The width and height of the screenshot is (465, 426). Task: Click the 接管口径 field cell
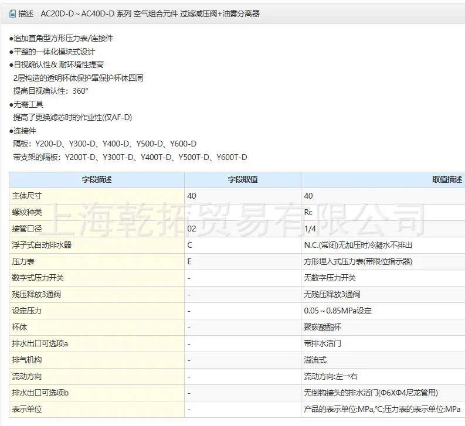pos(97,229)
